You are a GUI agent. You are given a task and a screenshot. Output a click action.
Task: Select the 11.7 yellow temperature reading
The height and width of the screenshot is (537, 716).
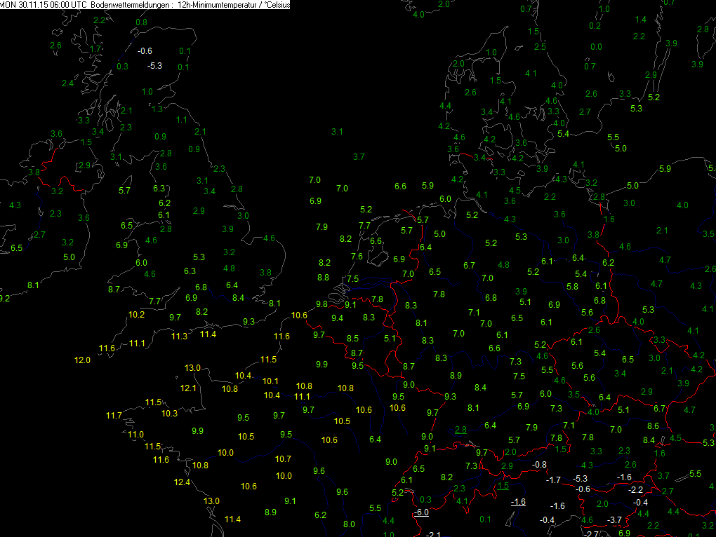[114, 416]
